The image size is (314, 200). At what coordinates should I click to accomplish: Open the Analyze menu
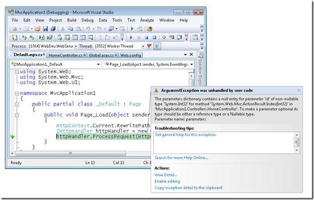pyautogui.click(x=147, y=20)
